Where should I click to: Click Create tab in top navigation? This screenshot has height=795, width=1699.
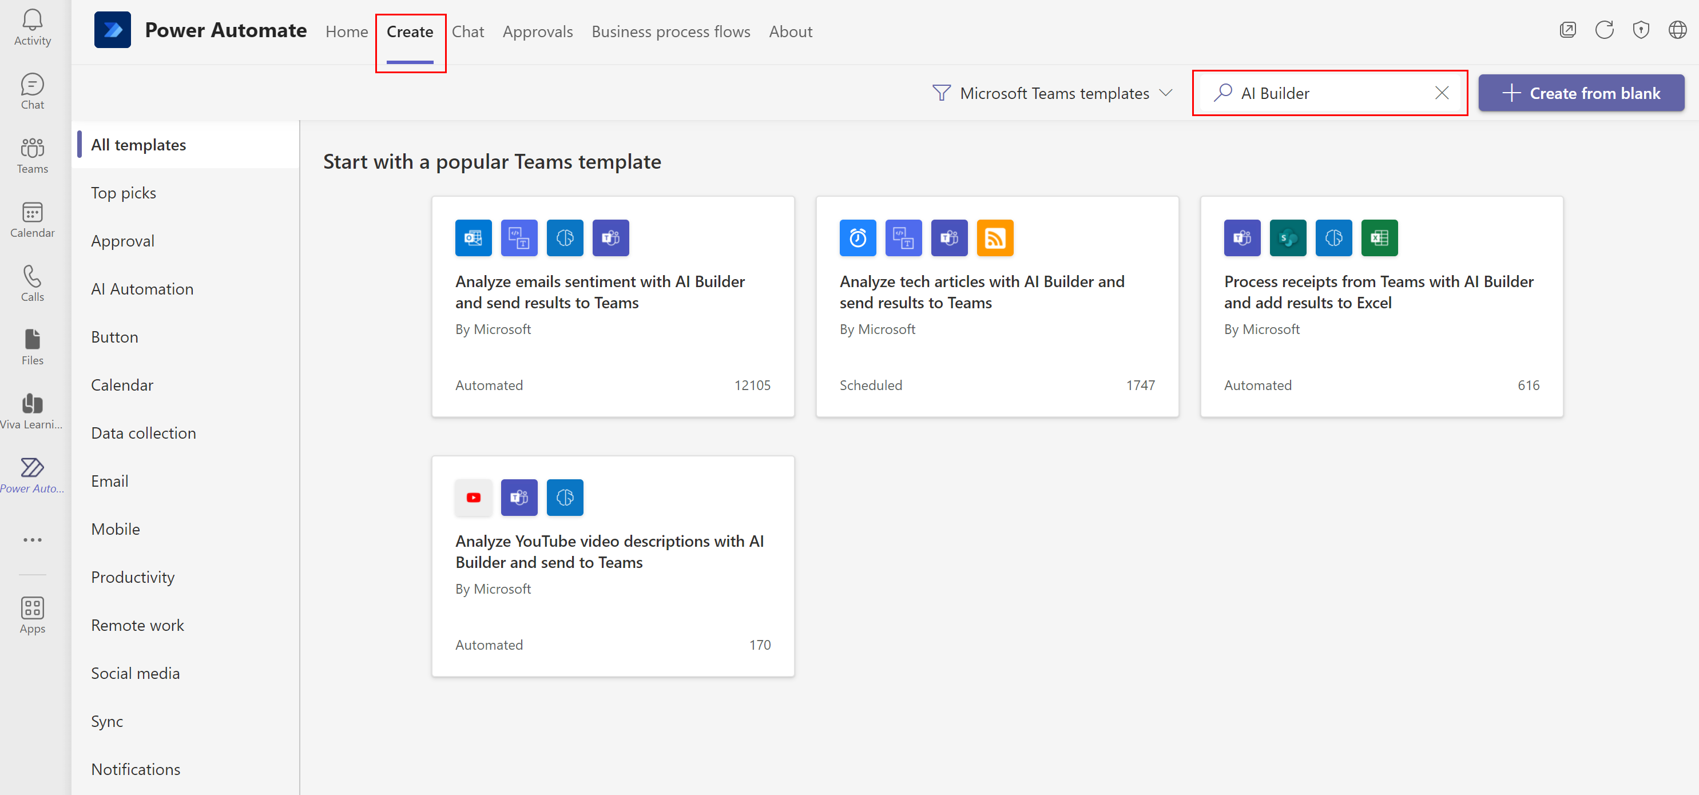(410, 30)
